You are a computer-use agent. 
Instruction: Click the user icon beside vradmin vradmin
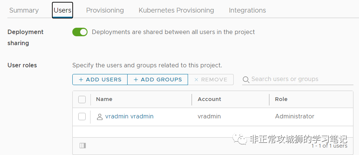(x=99, y=117)
